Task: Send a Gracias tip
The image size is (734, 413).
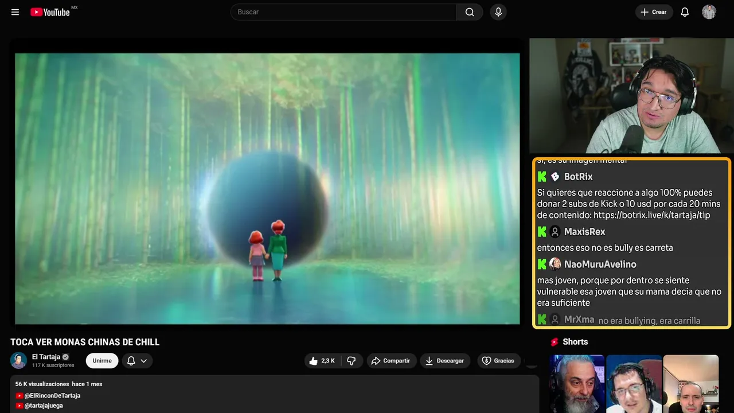Action: 498,361
